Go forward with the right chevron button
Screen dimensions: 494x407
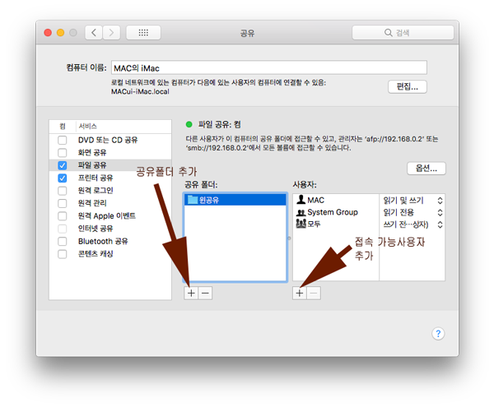click(x=111, y=33)
